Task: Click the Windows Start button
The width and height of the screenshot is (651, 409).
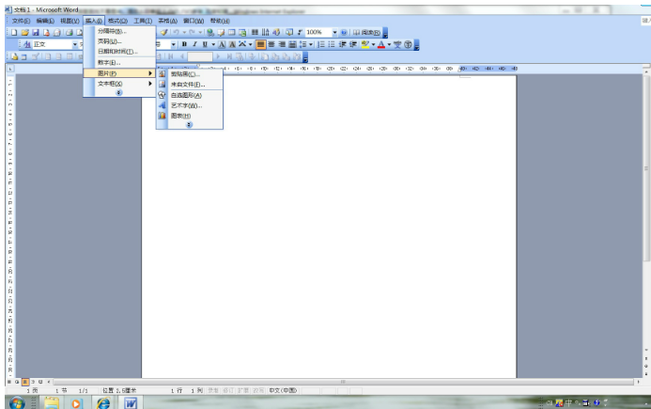Action: 16,401
